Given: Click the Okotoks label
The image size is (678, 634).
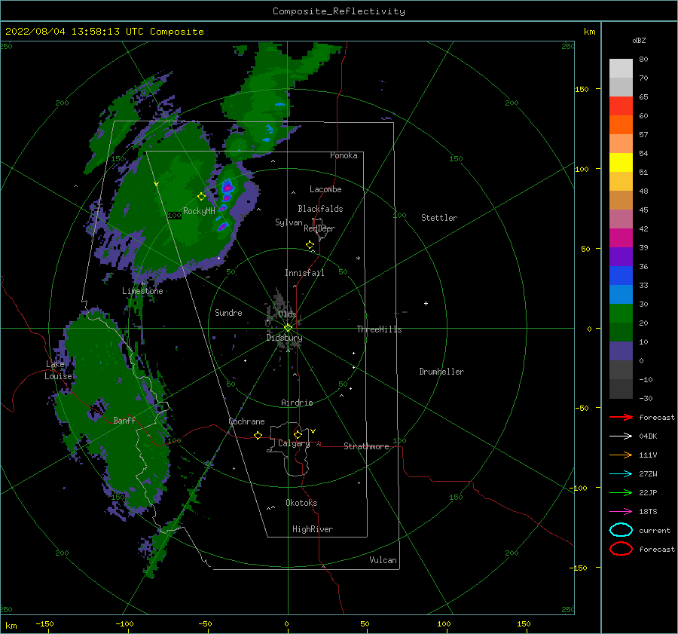Looking at the screenshot, I should tap(301, 503).
